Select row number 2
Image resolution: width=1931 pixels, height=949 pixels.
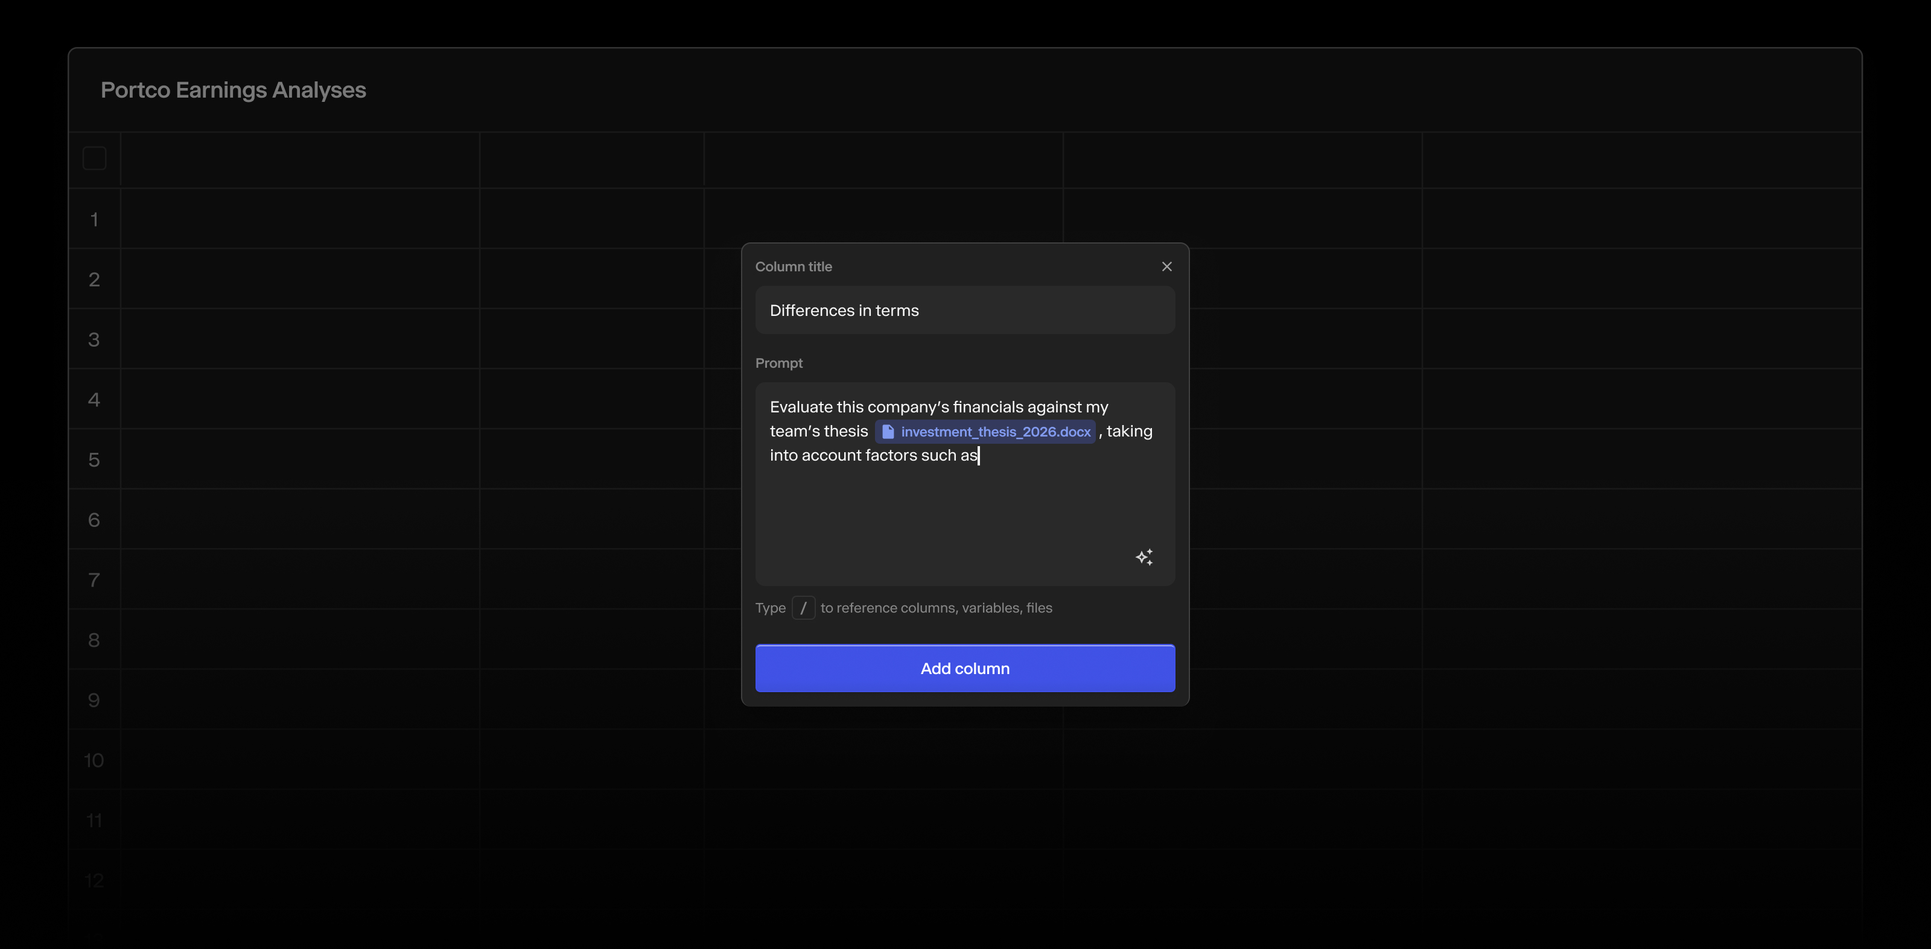[94, 279]
